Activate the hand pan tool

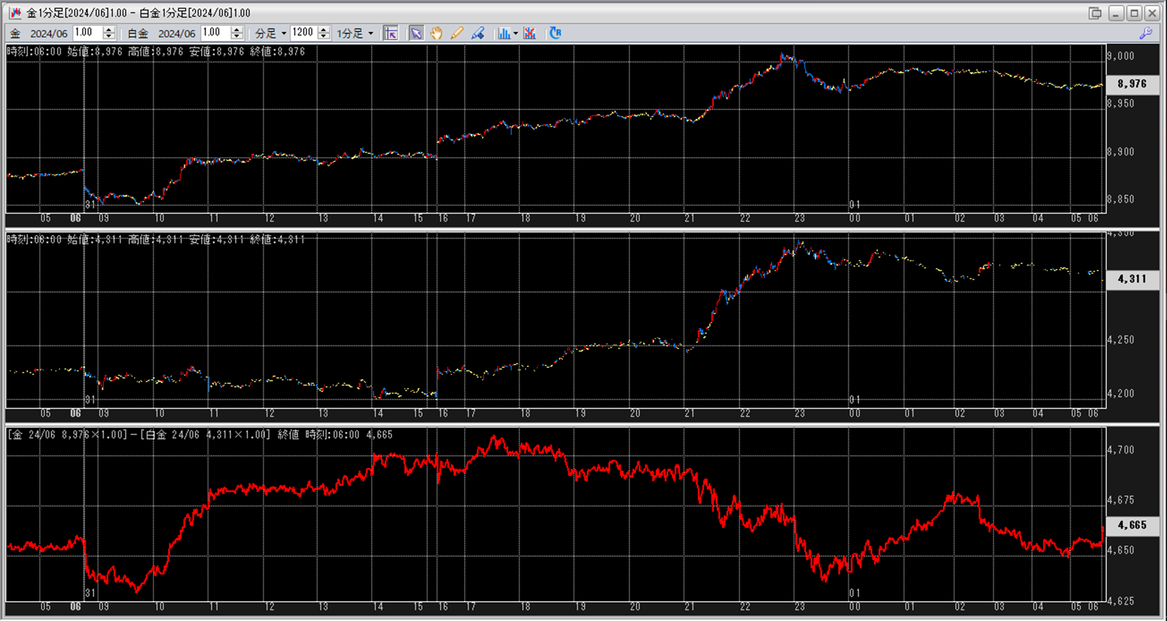[436, 33]
